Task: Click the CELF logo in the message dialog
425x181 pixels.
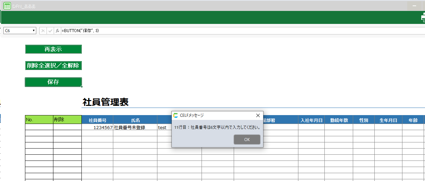Action: click(176, 115)
